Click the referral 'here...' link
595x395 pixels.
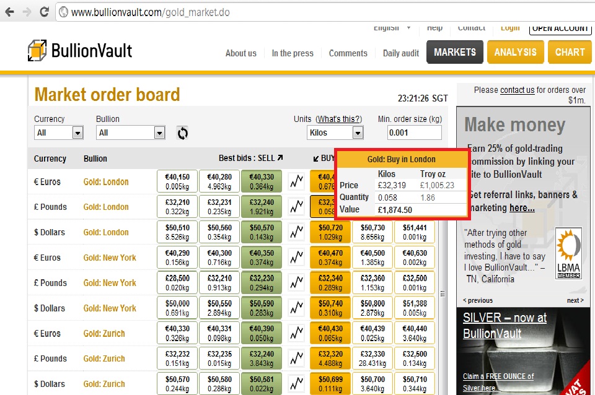click(x=522, y=208)
